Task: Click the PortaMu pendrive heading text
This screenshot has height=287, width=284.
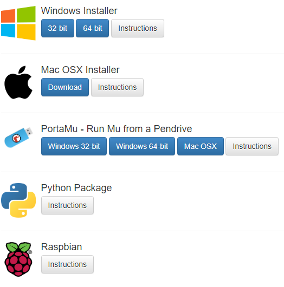Action: coord(117,129)
